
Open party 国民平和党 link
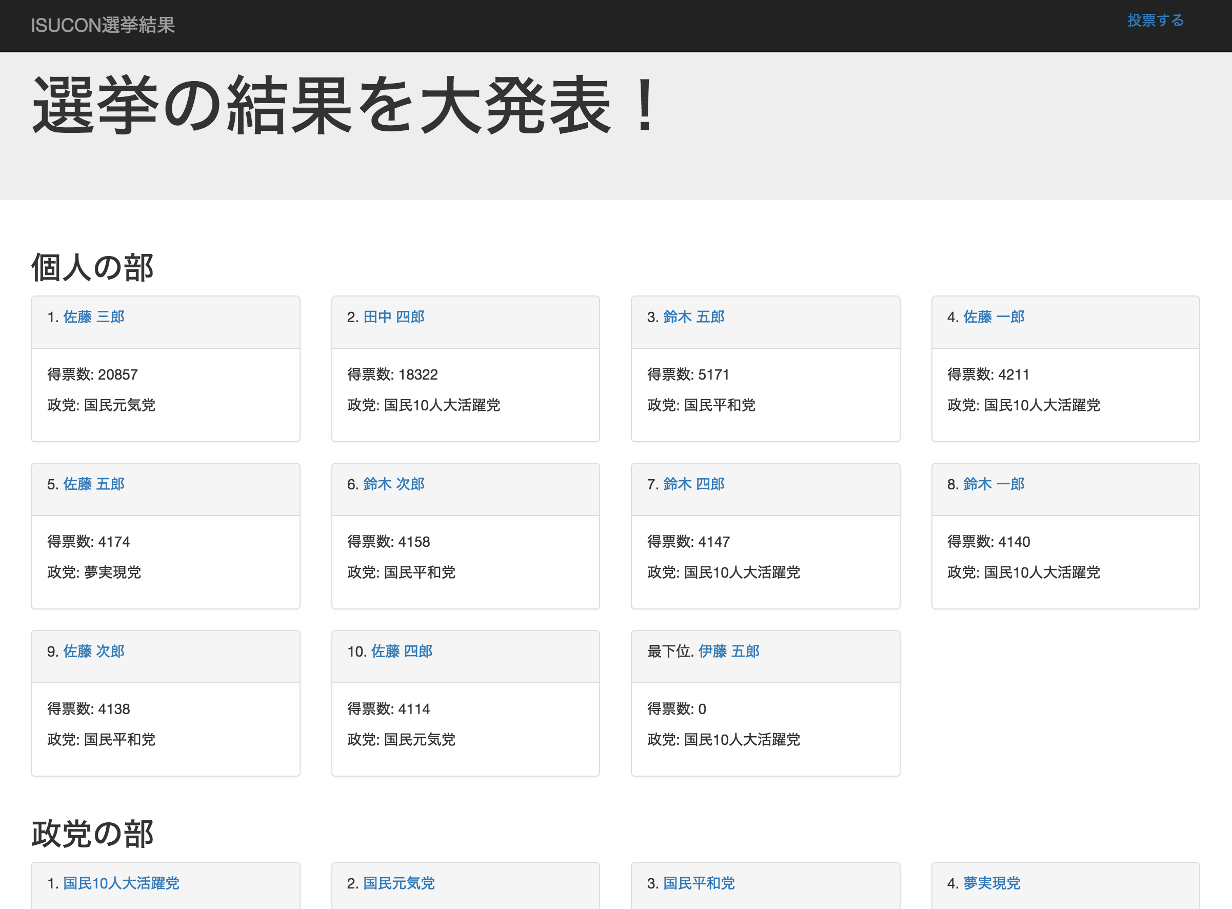[x=699, y=883]
